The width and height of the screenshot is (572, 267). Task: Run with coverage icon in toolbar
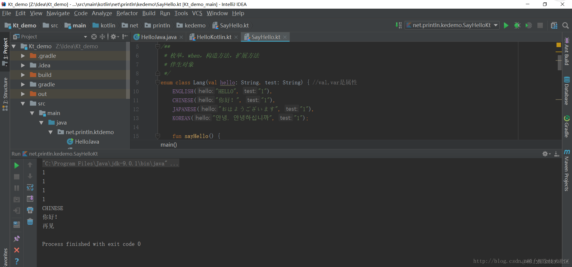[x=529, y=25]
